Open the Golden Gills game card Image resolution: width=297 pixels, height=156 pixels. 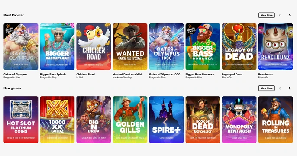pyautogui.click(x=130, y=120)
